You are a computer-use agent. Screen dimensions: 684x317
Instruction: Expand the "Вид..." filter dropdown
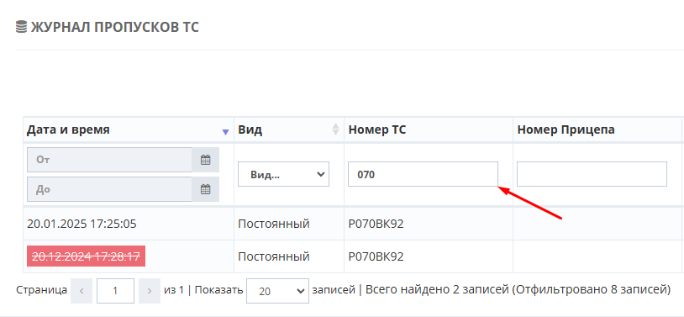(x=283, y=174)
